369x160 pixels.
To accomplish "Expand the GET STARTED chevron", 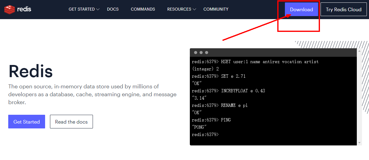I will click(x=98, y=9).
